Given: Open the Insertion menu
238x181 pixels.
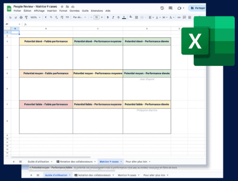Looking at the screenshot, I should click(52, 11).
